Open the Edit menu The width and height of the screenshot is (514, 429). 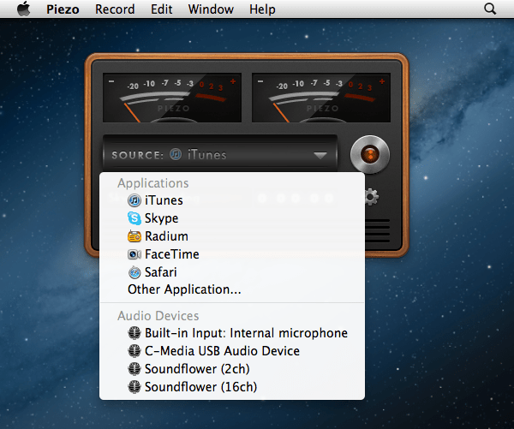pos(161,9)
